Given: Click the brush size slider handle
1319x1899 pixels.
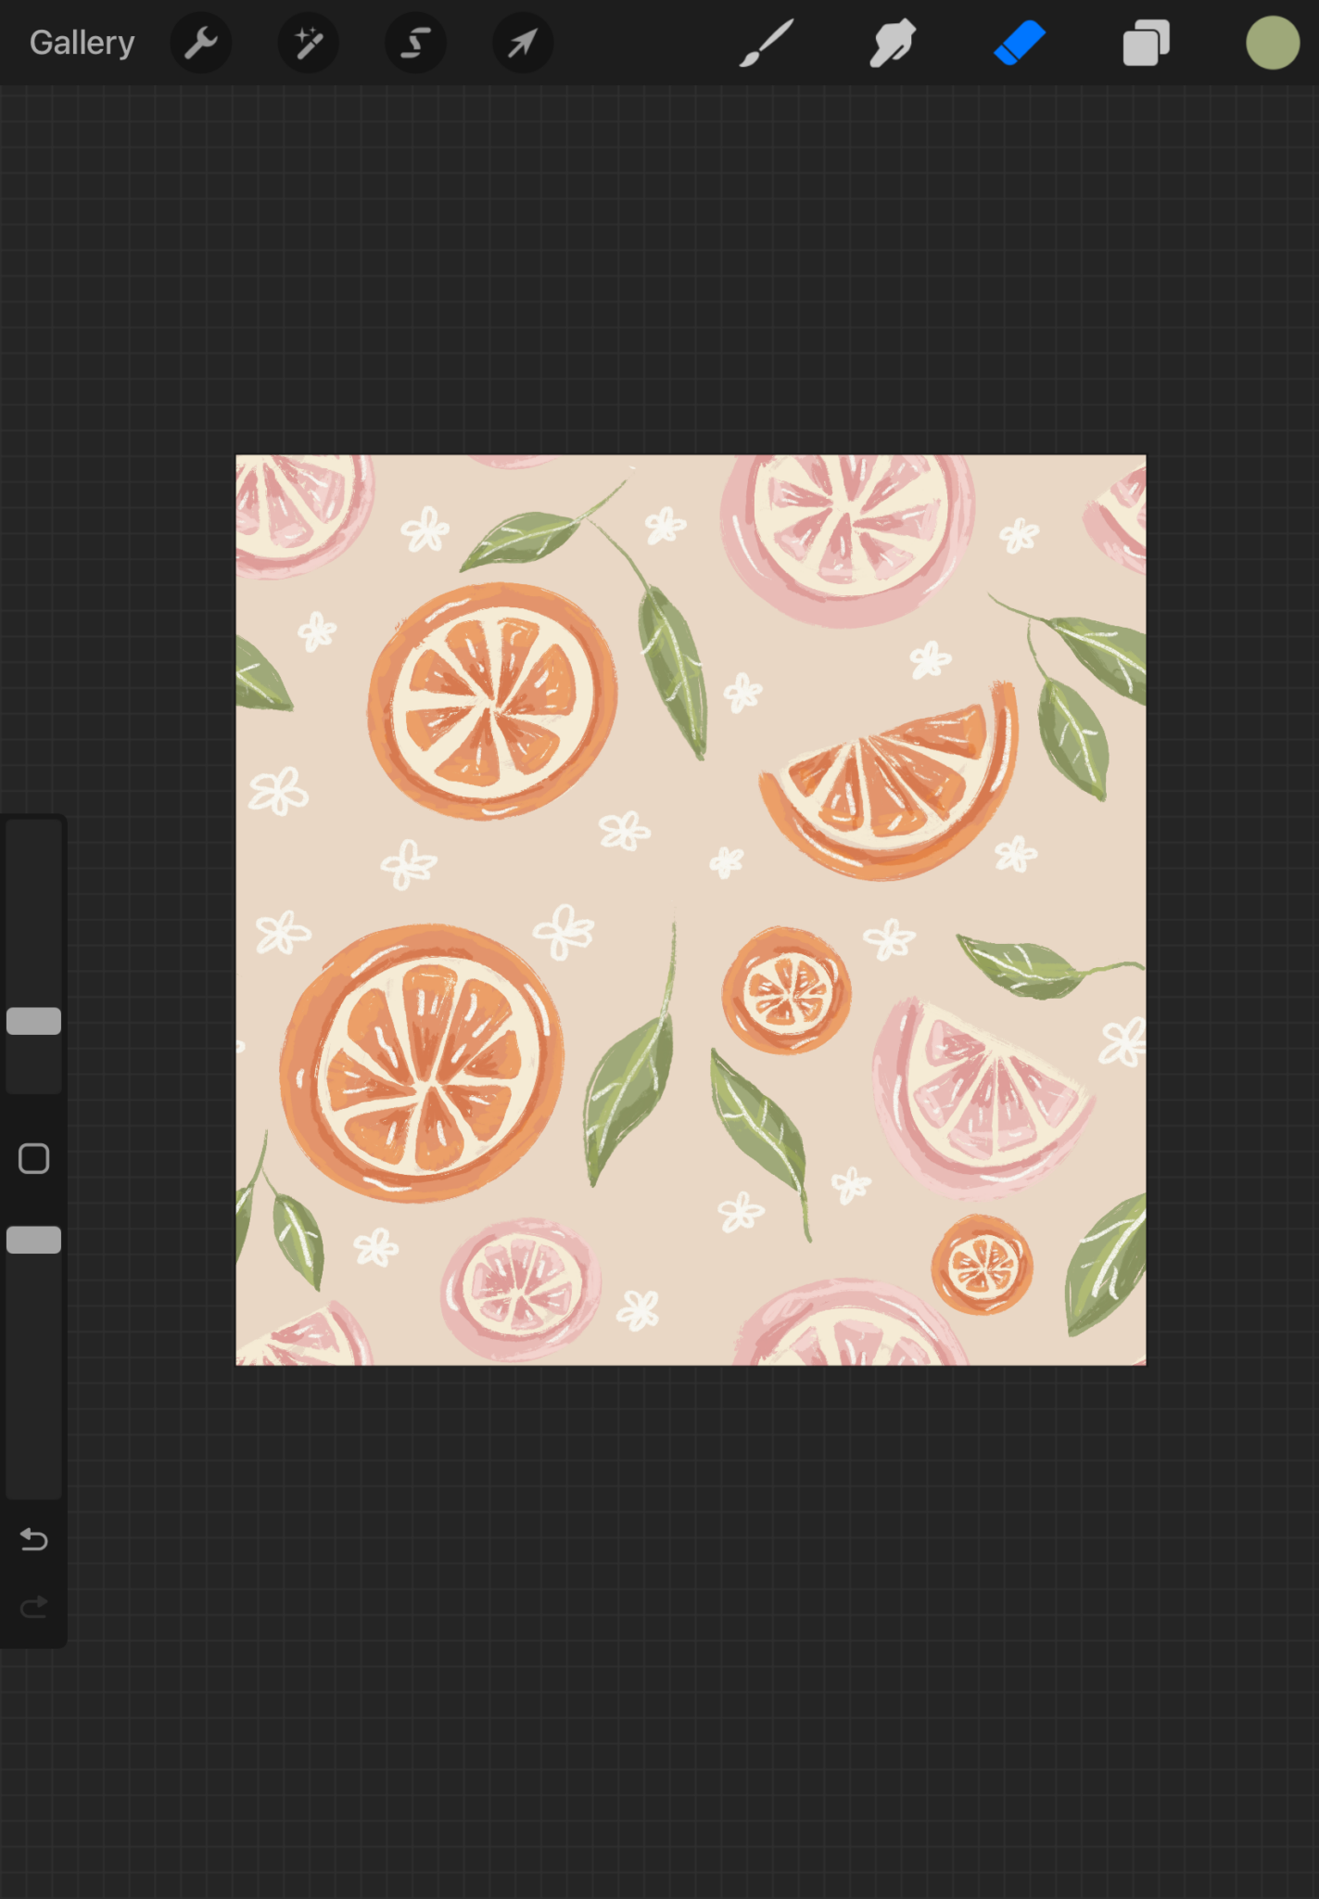Looking at the screenshot, I should coord(34,1021).
